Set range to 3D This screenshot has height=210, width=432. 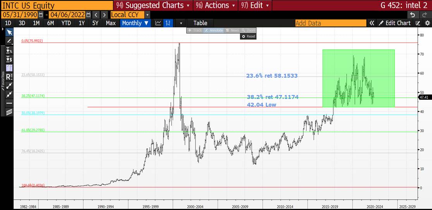coord(22,23)
